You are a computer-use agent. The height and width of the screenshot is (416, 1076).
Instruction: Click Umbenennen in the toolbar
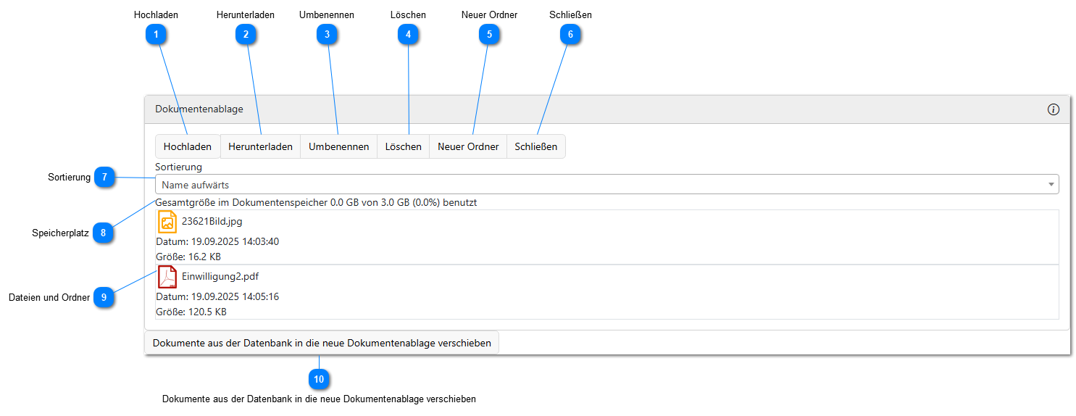(338, 146)
